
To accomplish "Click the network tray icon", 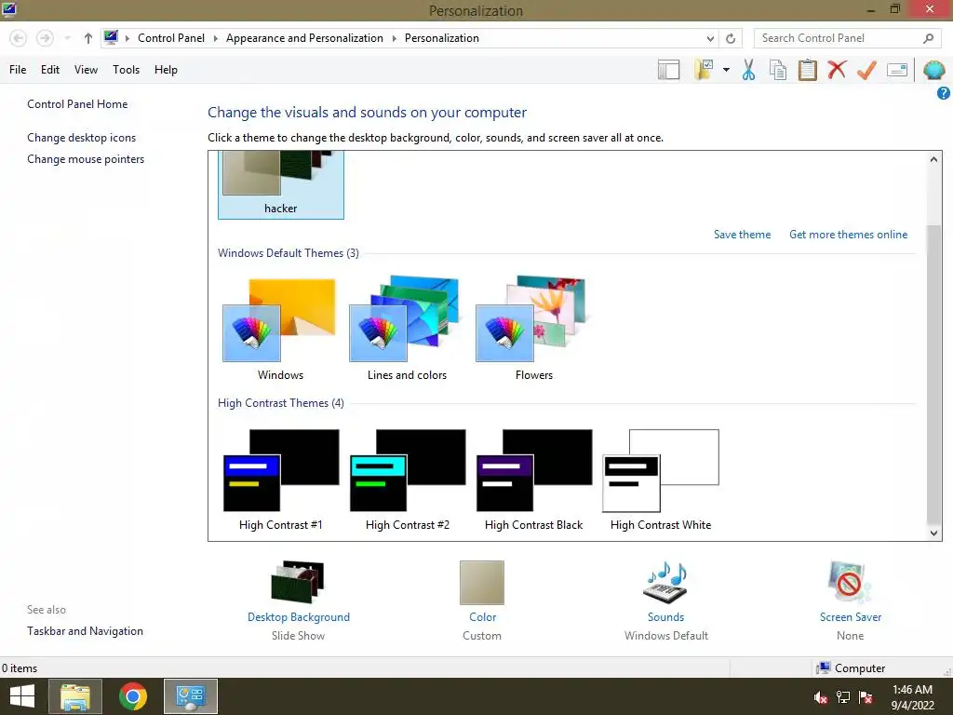I will coord(843,697).
